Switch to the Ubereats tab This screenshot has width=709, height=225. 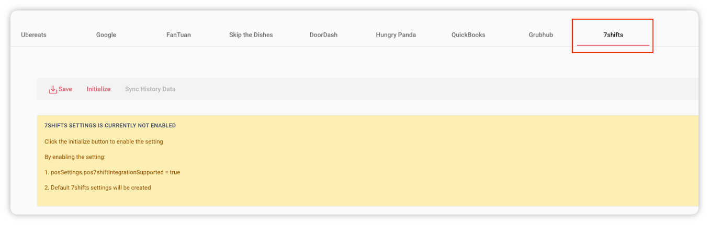tap(33, 35)
